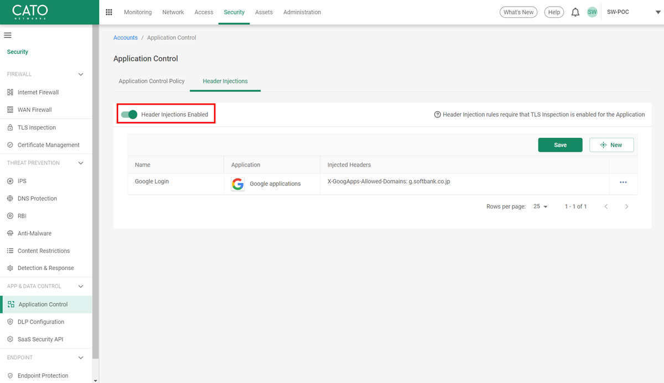Image resolution: width=664 pixels, height=383 pixels.
Task: Open the Google Login row actions menu
Action: click(623, 182)
